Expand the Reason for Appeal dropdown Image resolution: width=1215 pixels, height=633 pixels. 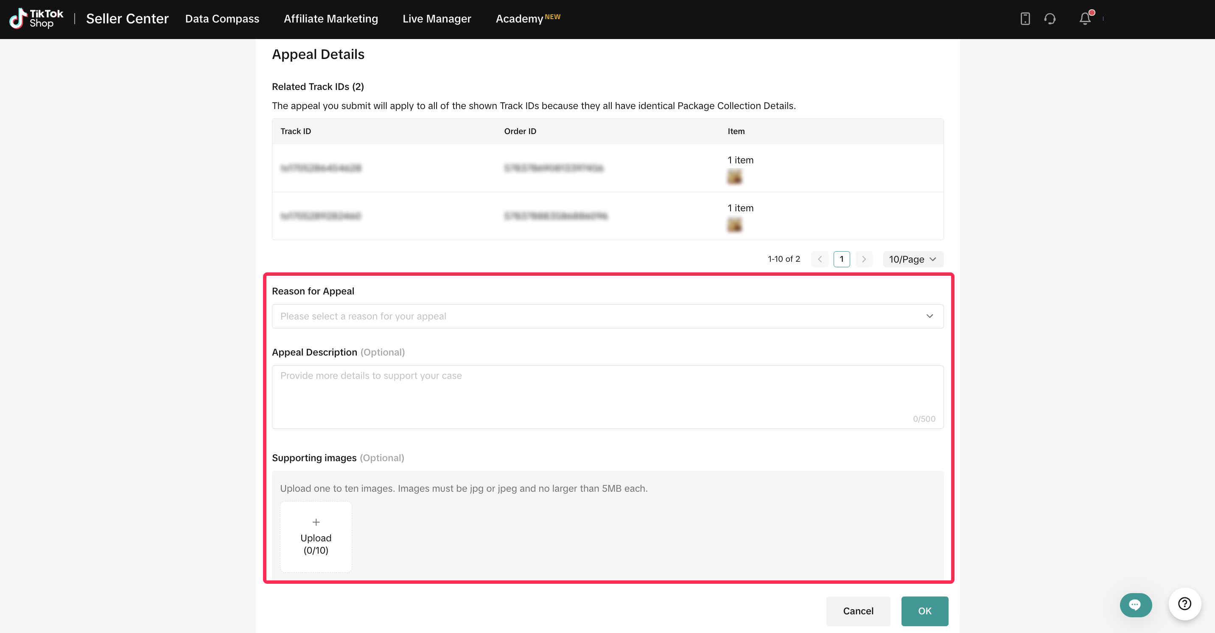coord(607,316)
